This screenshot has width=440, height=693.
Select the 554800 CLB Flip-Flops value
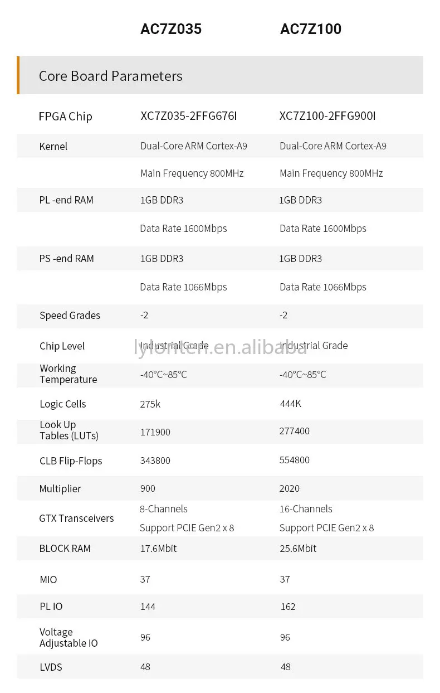(x=294, y=461)
